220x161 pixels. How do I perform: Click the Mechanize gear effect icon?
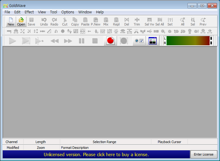pos(63,31)
